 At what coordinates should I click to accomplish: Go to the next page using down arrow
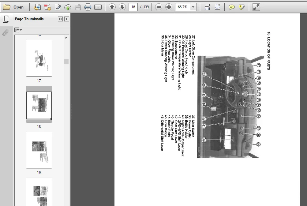click(x=122, y=7)
